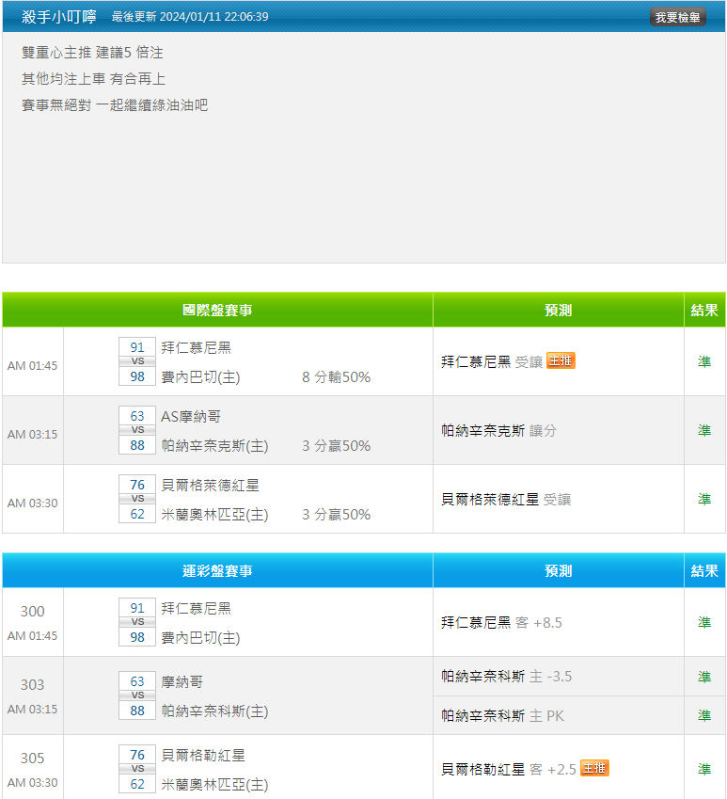Click the 貝爾格勒紅星 客 +2.5 prediction
727x799 pixels.
[509, 770]
